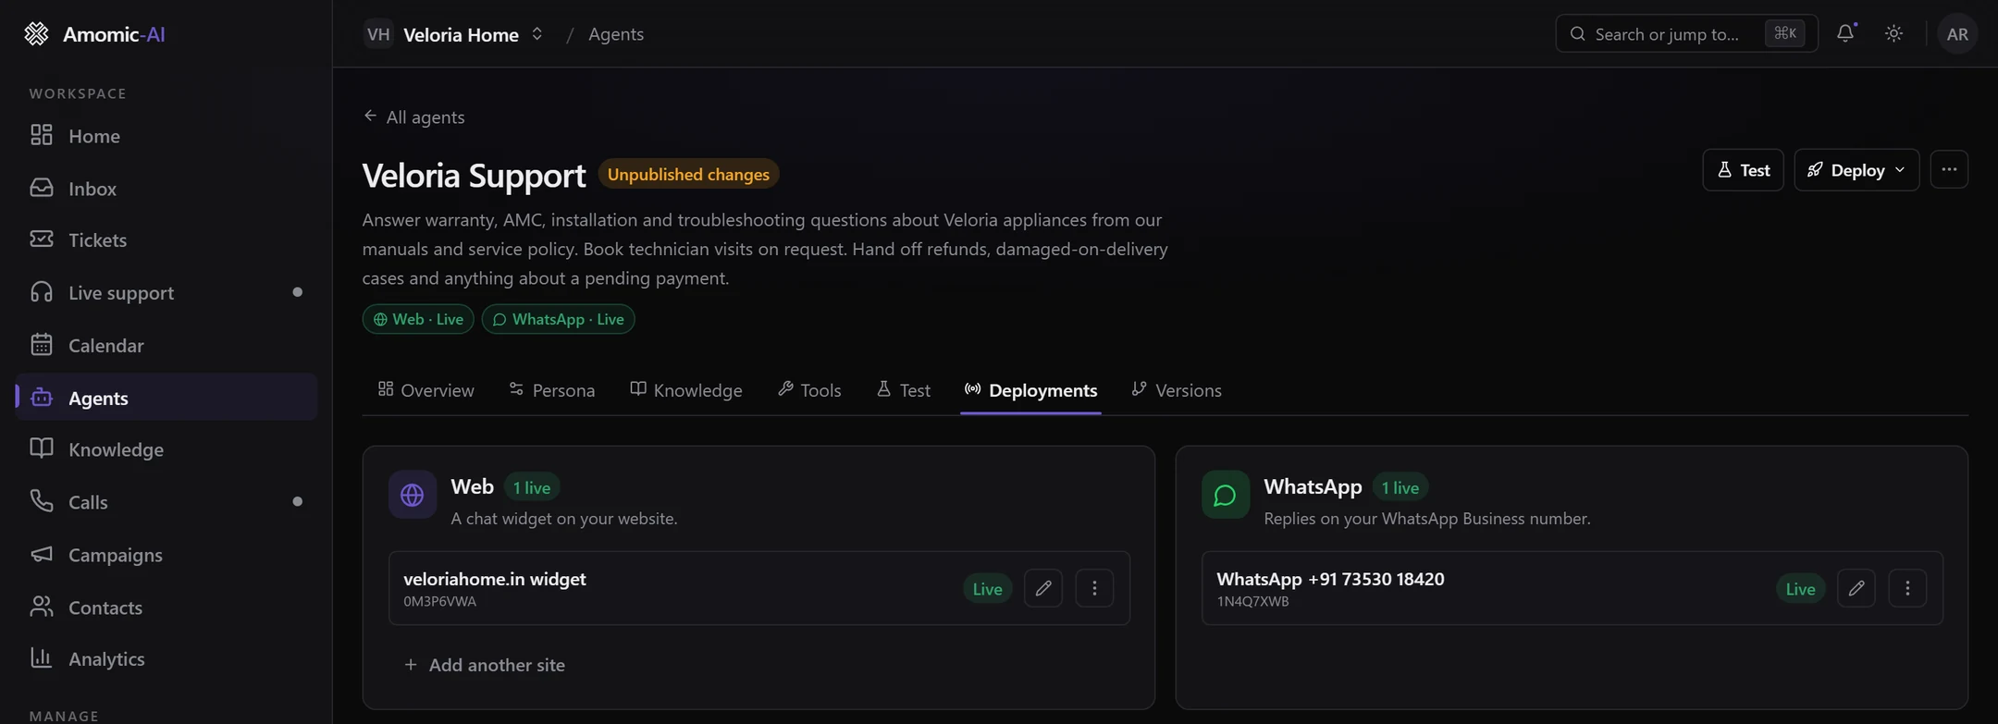Toggle the light/dark theme sun icon
The width and height of the screenshot is (1998, 724).
[x=1893, y=33]
